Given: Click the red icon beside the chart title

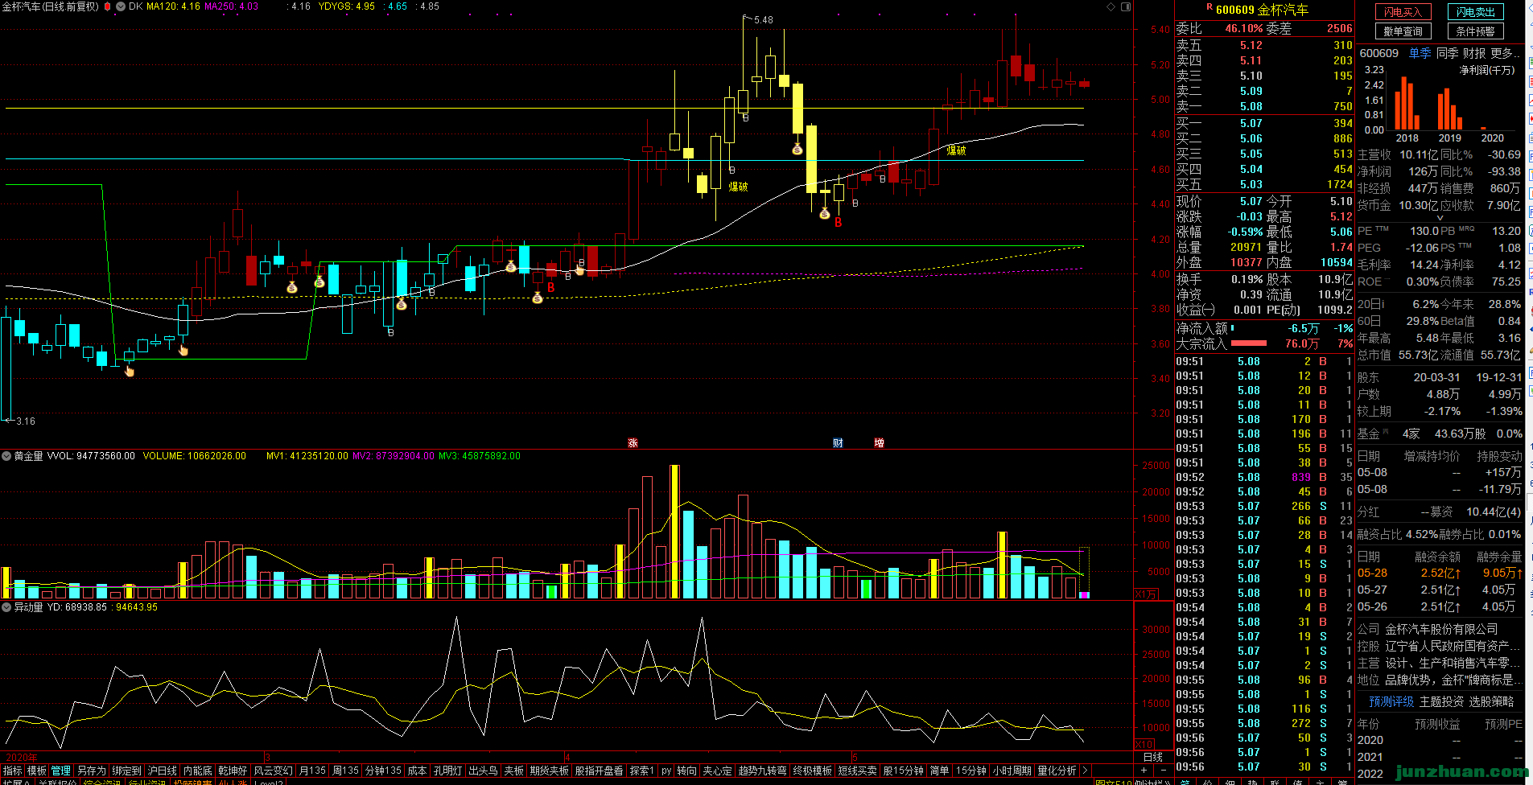Looking at the screenshot, I should [x=107, y=6].
